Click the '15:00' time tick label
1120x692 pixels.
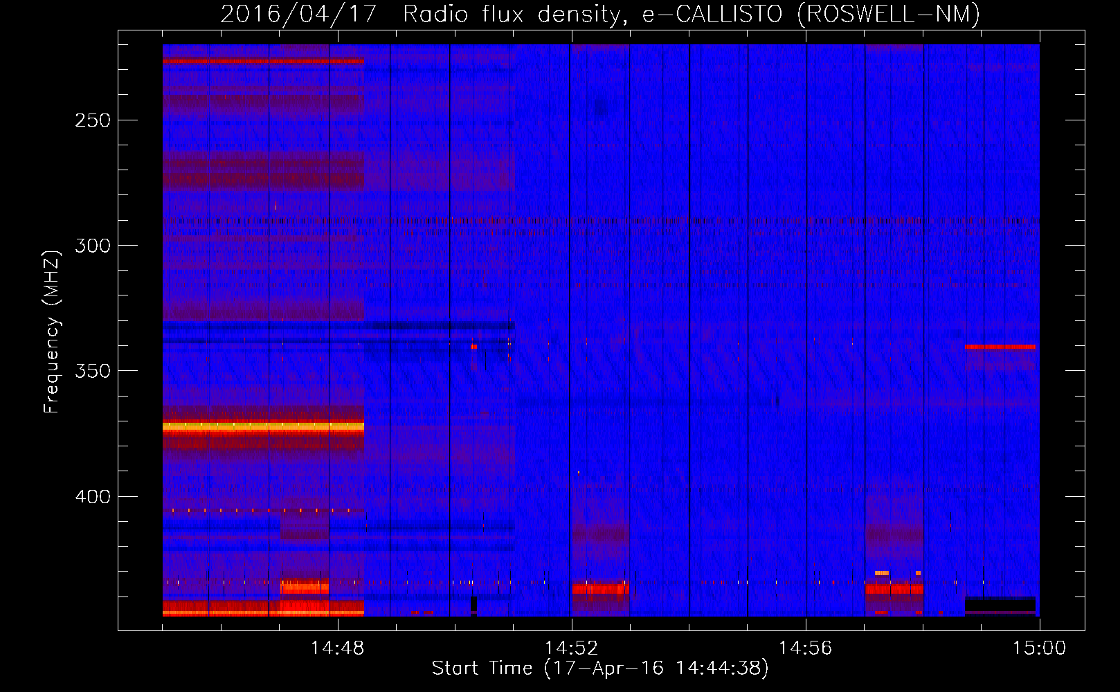point(1039,648)
